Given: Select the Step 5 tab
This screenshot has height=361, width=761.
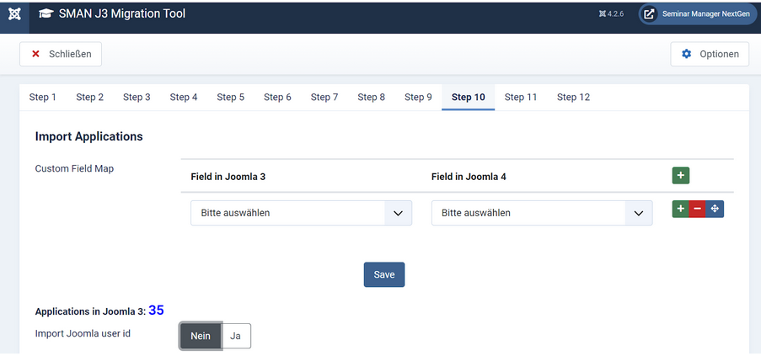Looking at the screenshot, I should coord(231,97).
